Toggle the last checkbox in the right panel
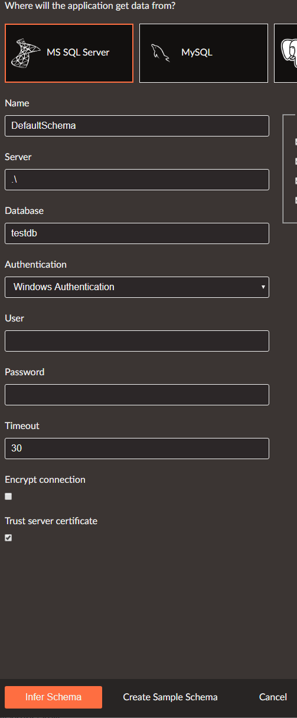Image resolution: width=297 pixels, height=718 pixels. point(296,200)
